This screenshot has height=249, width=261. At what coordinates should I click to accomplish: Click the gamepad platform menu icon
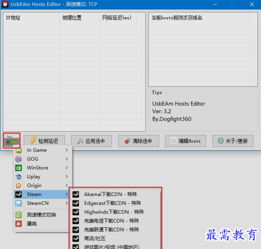(11, 141)
